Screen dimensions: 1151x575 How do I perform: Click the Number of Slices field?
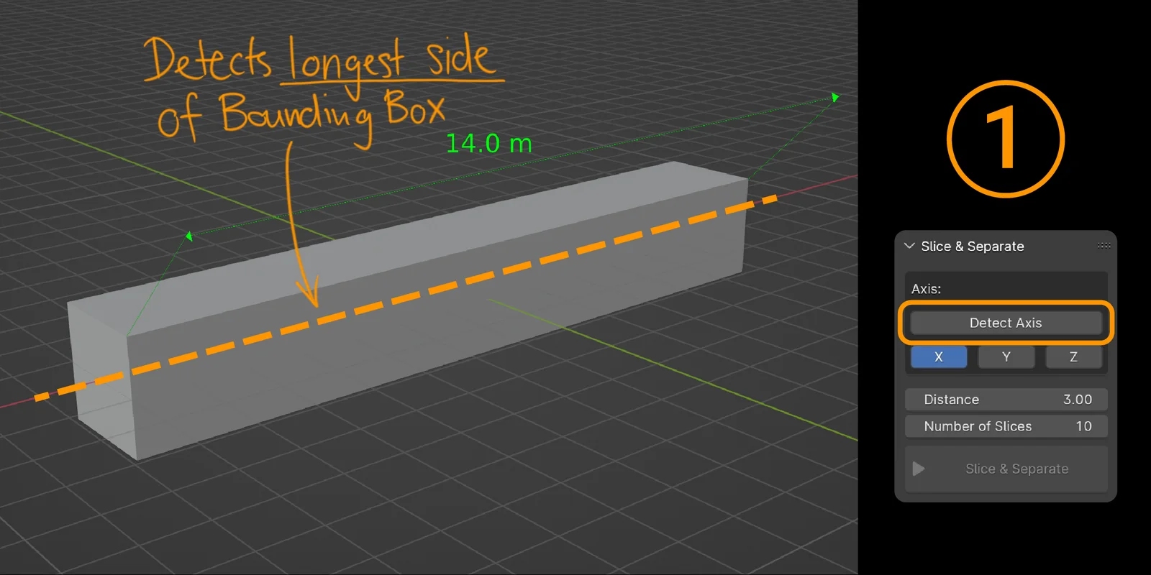(1006, 426)
